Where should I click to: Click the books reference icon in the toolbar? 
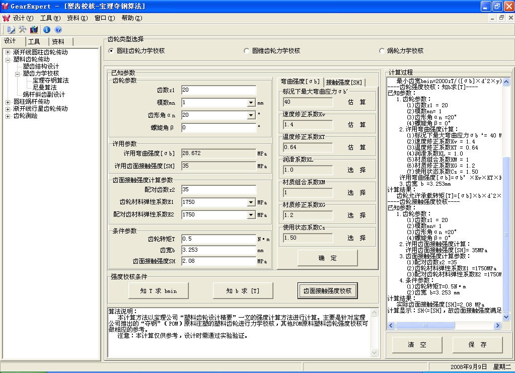[x=34, y=30]
